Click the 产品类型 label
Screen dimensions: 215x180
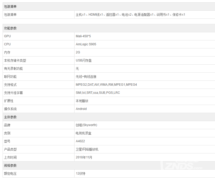coord(10,150)
